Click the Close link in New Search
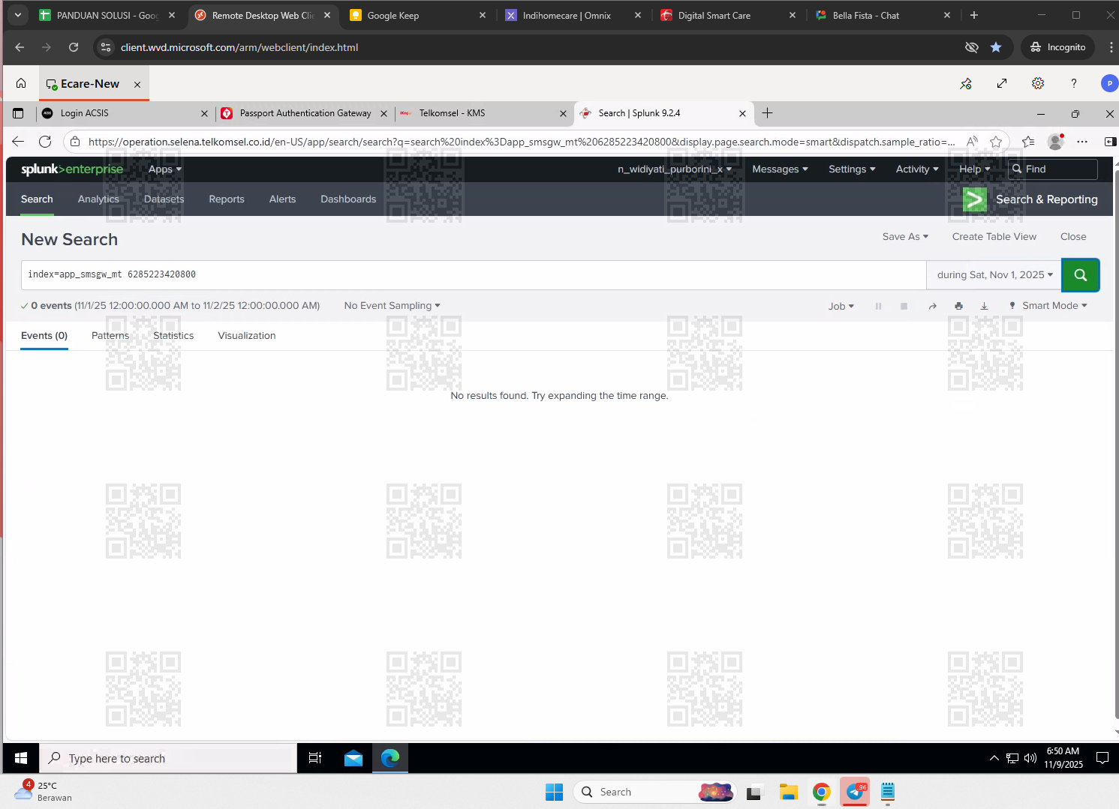This screenshot has width=1119, height=809. 1073,237
